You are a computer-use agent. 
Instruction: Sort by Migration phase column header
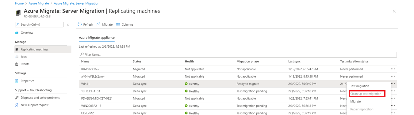pyautogui.click(x=247, y=61)
